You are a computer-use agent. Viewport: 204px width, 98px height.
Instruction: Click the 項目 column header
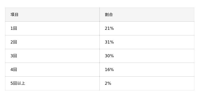15,15
